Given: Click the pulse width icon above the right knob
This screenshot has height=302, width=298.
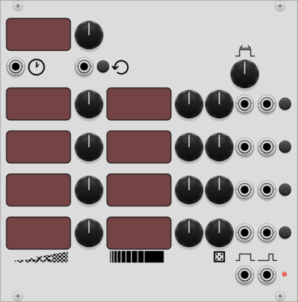Looking at the screenshot, I should click(x=245, y=51).
